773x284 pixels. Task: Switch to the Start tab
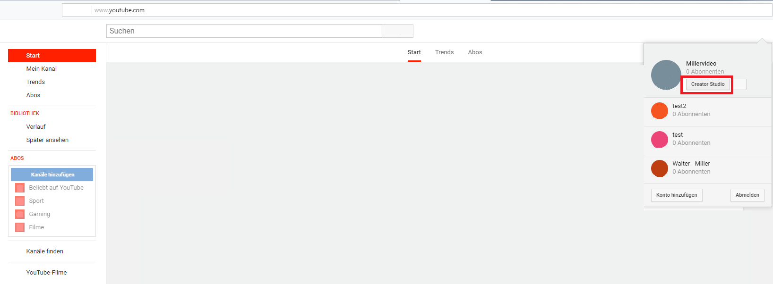[414, 52]
